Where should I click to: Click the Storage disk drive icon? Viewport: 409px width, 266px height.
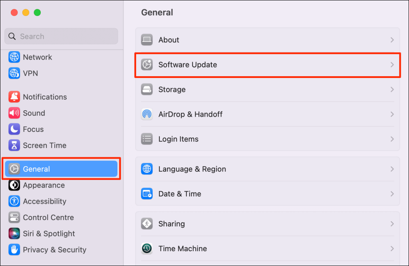pos(147,89)
